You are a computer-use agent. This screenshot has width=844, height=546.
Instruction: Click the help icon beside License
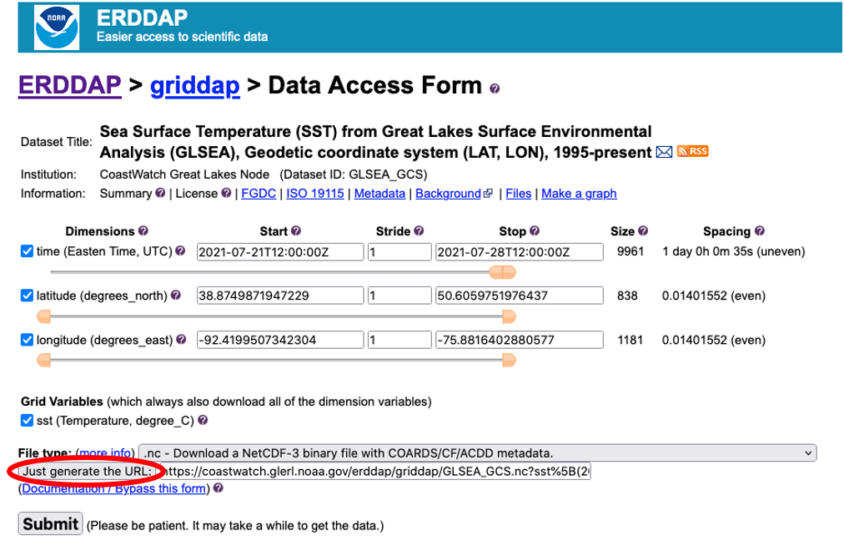point(226,194)
